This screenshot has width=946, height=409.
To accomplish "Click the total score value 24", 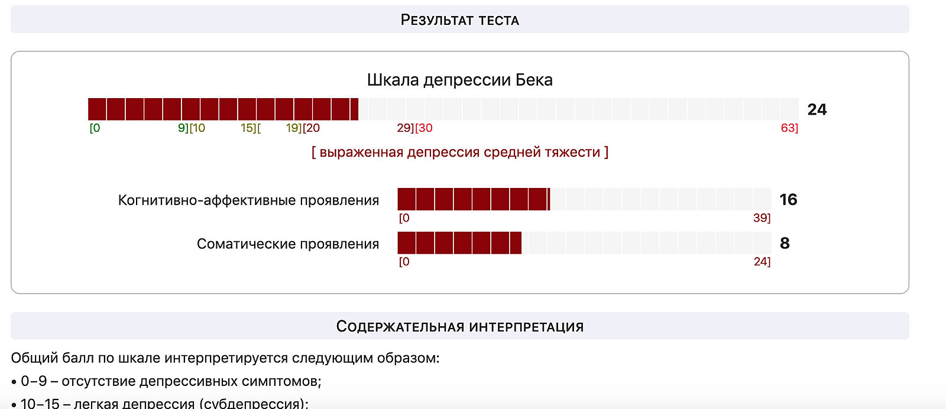I will point(817,109).
